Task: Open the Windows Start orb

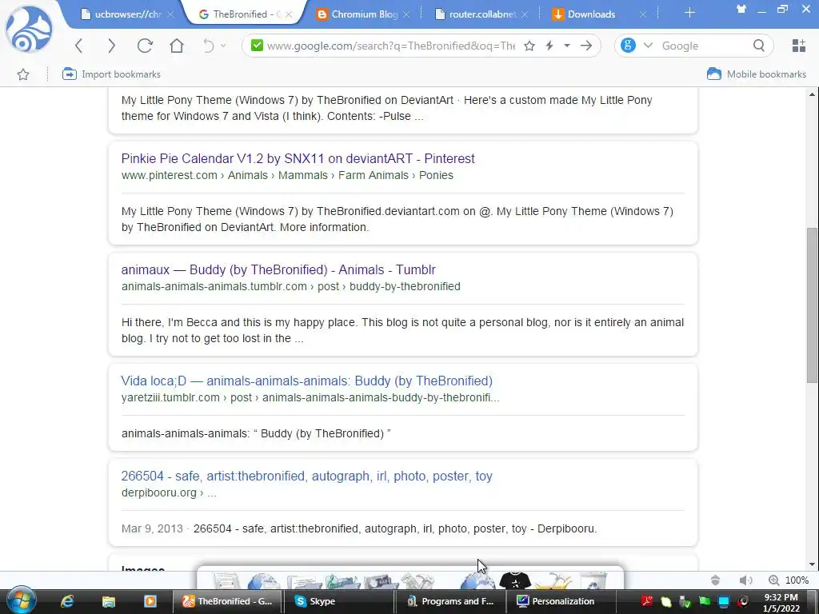Action: 21,600
